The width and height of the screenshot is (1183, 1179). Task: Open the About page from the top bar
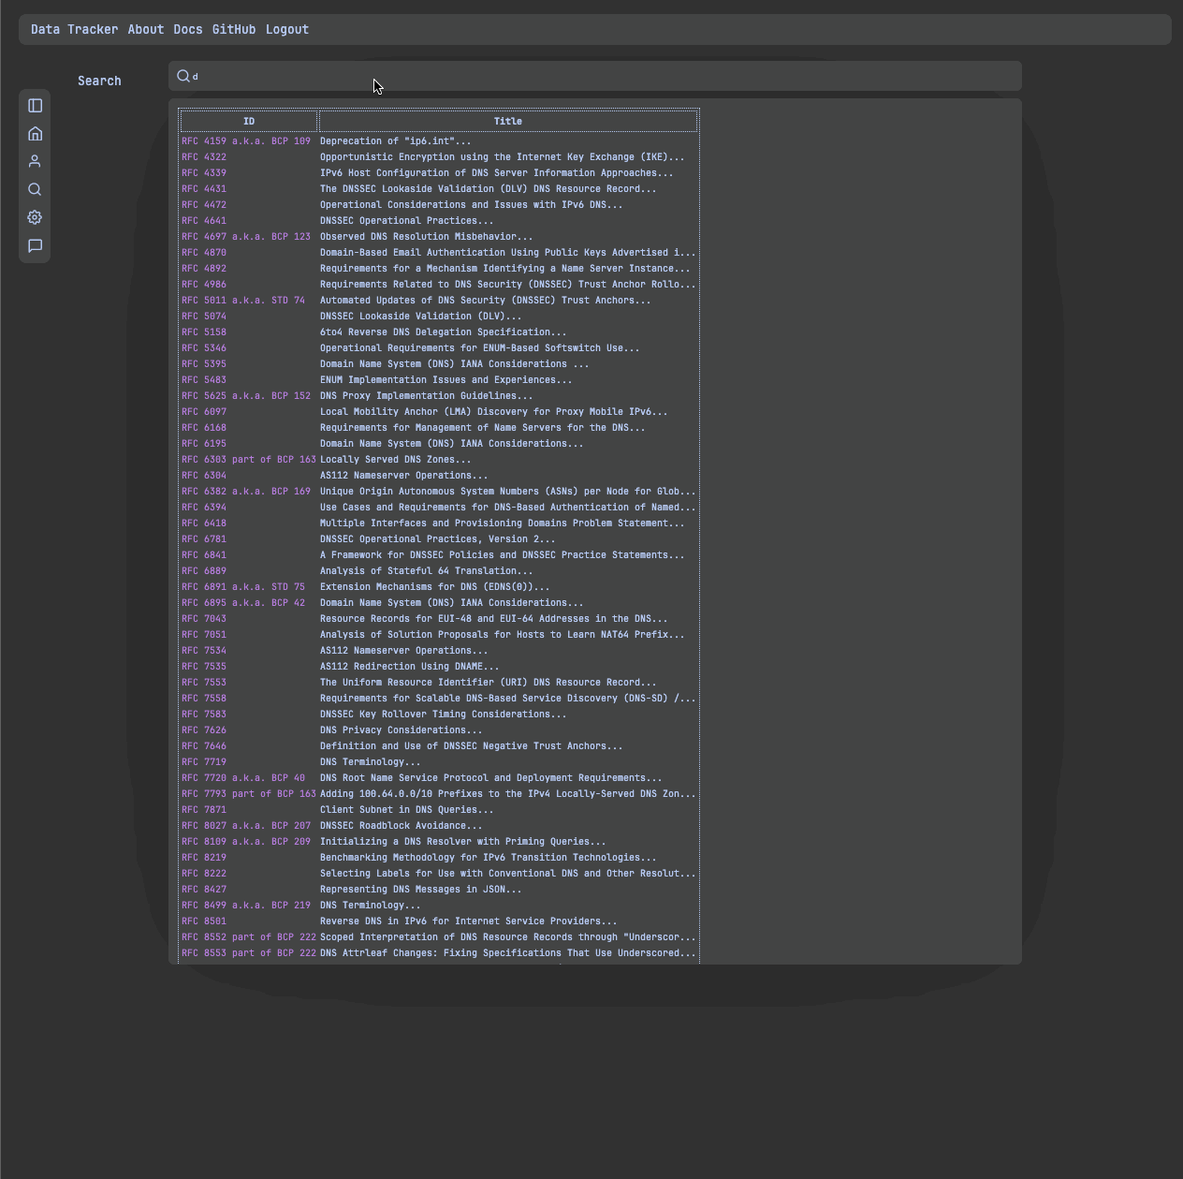(145, 29)
